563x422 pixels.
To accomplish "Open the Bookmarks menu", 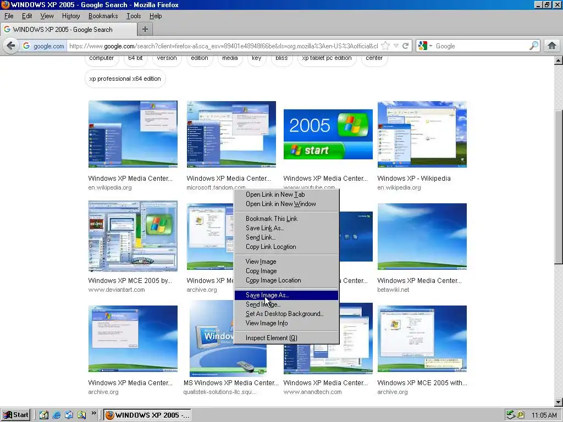I will click(x=103, y=16).
